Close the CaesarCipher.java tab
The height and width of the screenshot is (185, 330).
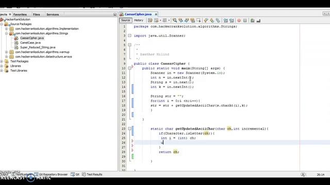point(156,14)
